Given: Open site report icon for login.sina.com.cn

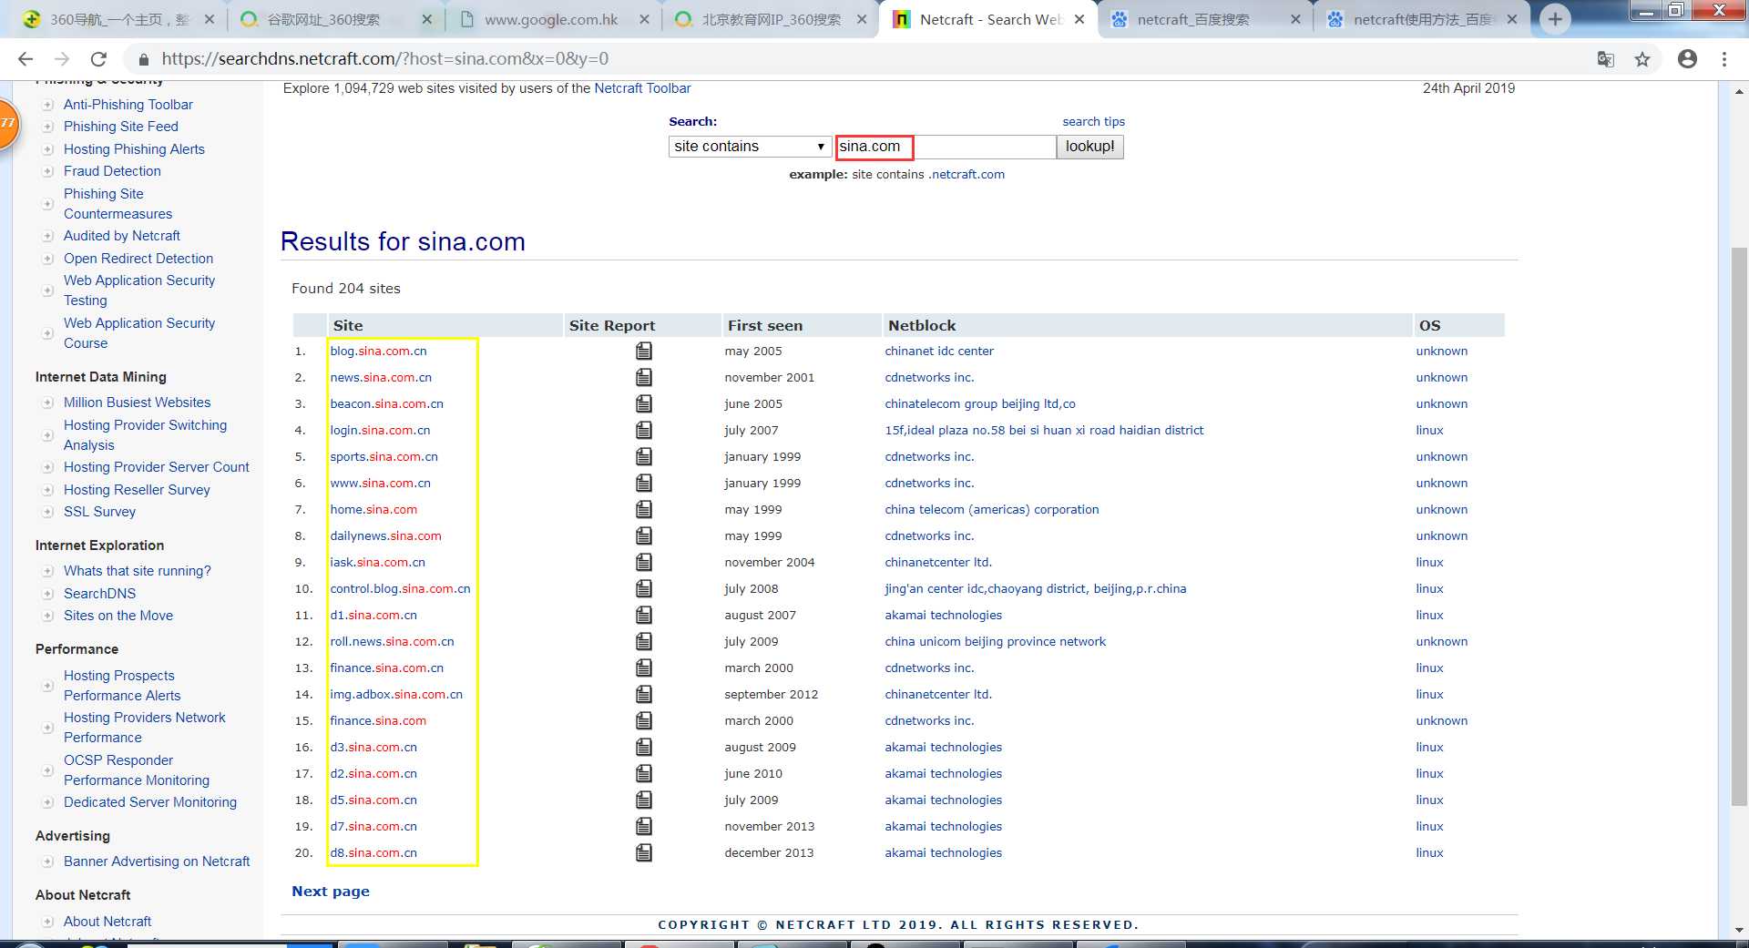Looking at the screenshot, I should [x=644, y=430].
